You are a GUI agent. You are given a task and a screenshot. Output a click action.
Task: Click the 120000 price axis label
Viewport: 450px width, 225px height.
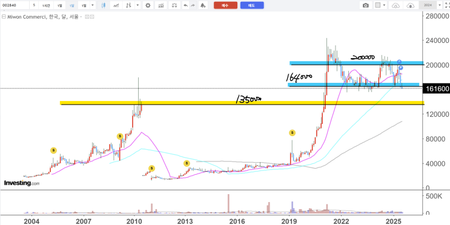point(437,114)
